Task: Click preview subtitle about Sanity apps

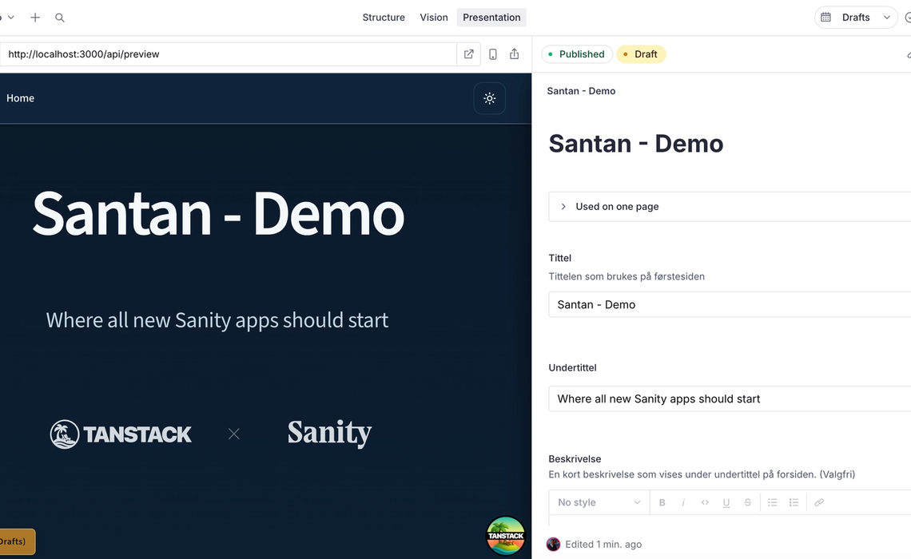Action: [217, 320]
